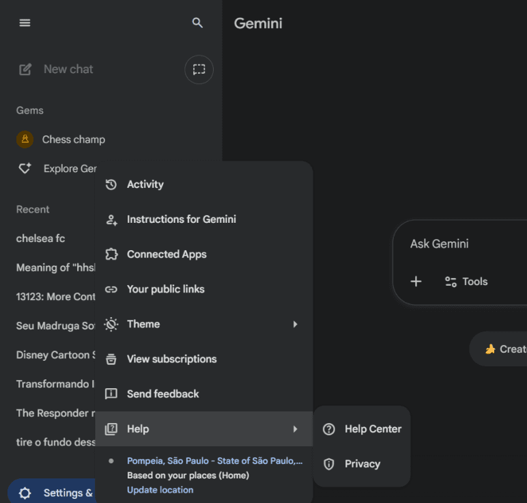Click the plus icon in the prompt box
Image resolution: width=527 pixels, height=503 pixels.
416,282
